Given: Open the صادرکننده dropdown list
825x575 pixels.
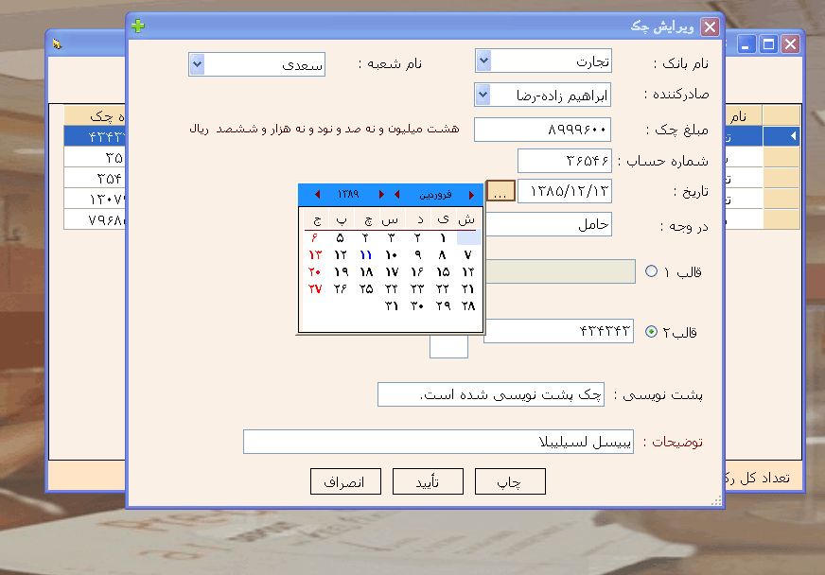Looking at the screenshot, I should (x=483, y=95).
